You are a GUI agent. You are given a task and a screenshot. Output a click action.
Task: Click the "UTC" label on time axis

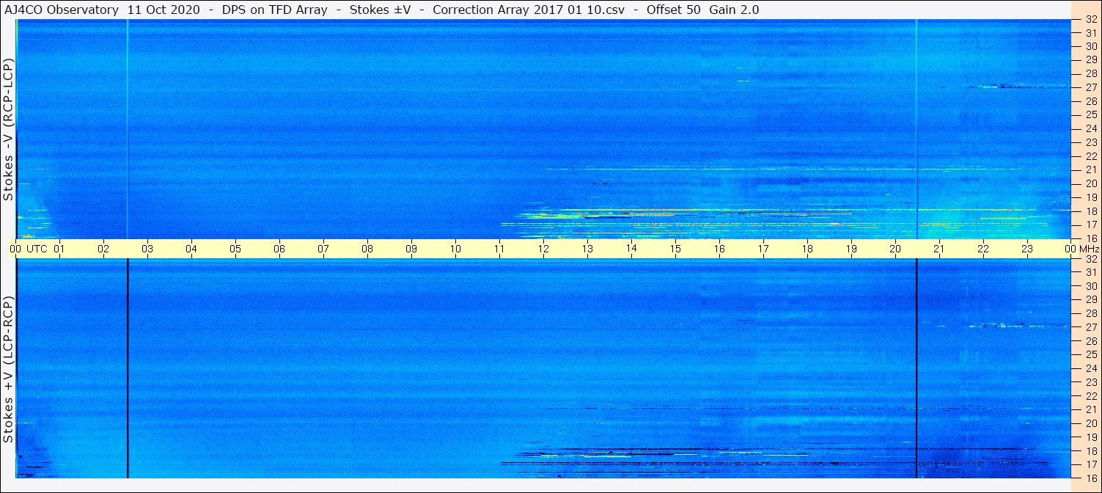click(x=37, y=249)
